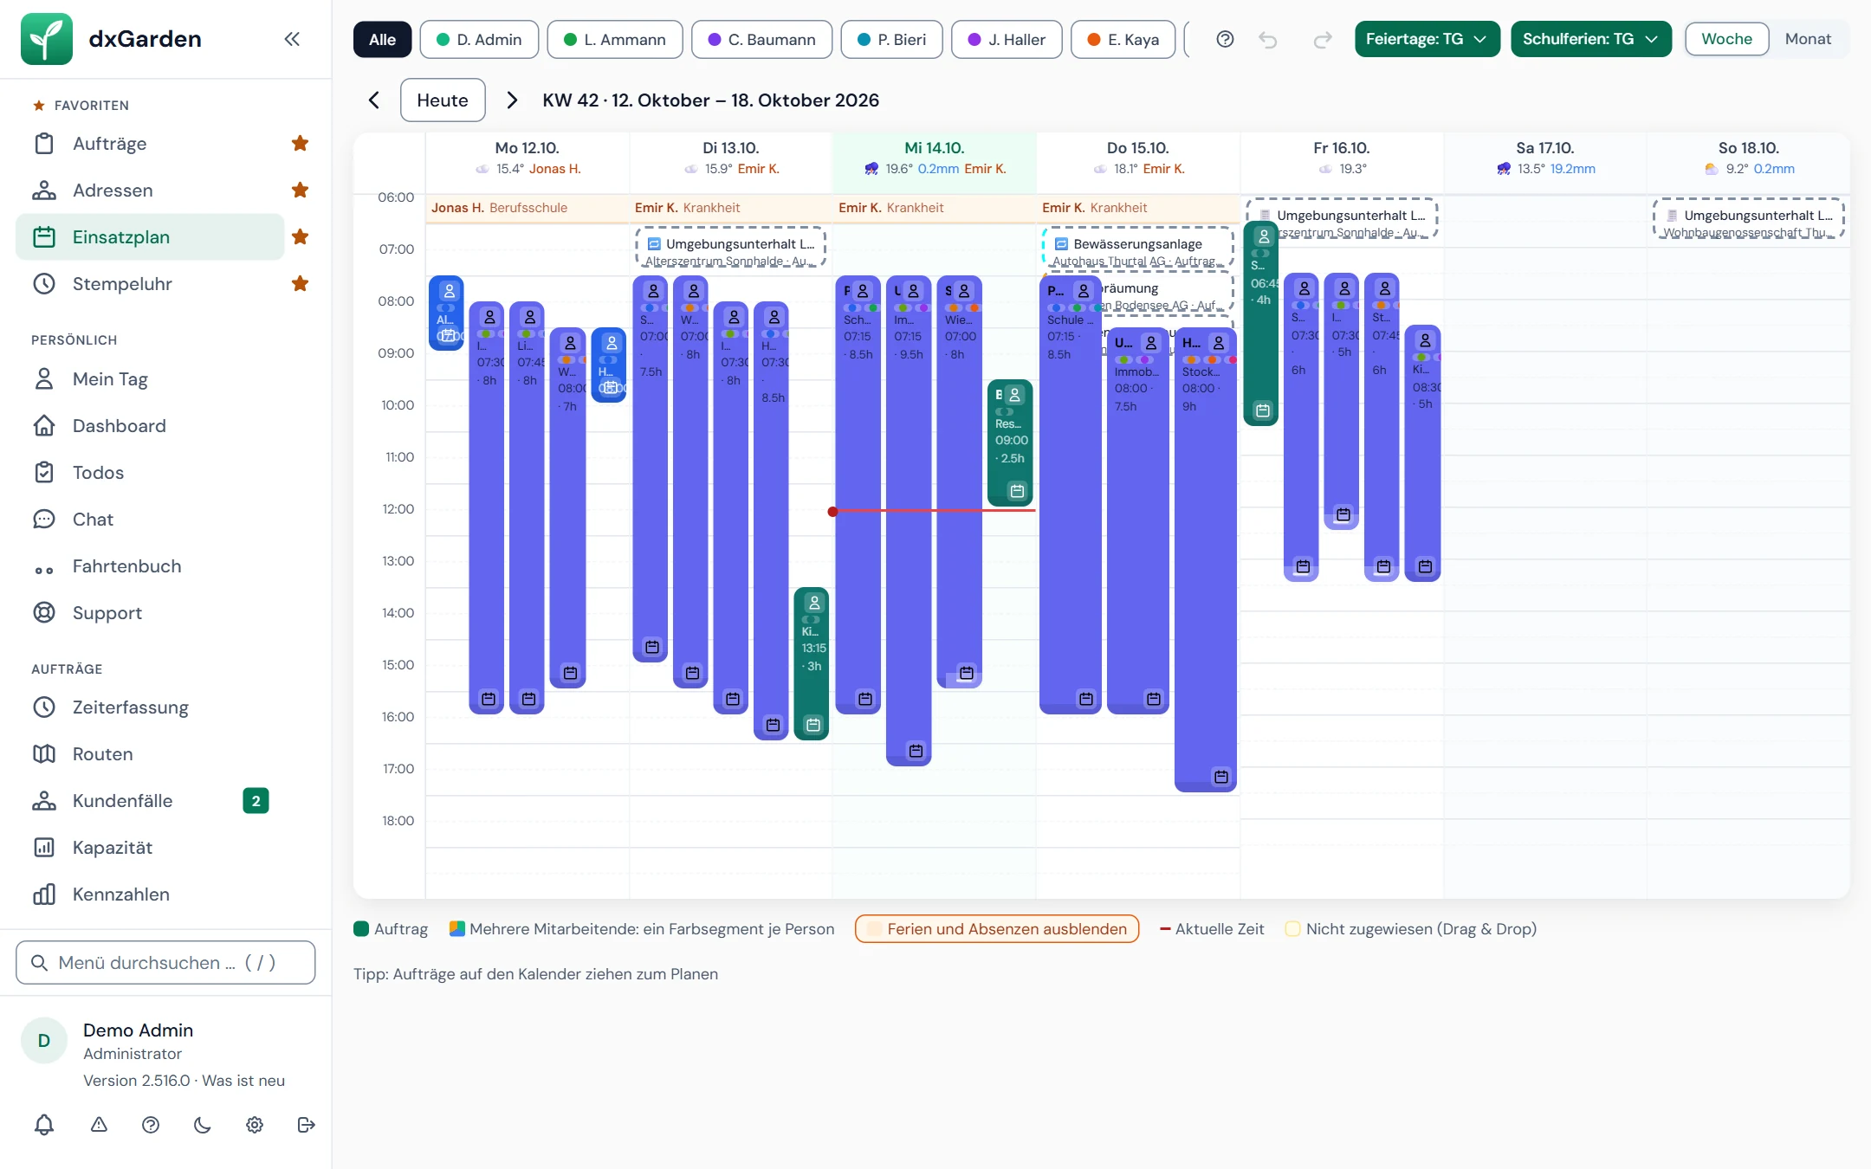Open settings gear icon in footer
The image size is (1871, 1169).
255,1125
